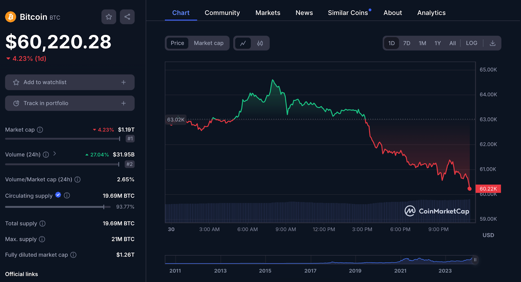Click the Max. supply info icon
521x282 pixels.
(42, 239)
